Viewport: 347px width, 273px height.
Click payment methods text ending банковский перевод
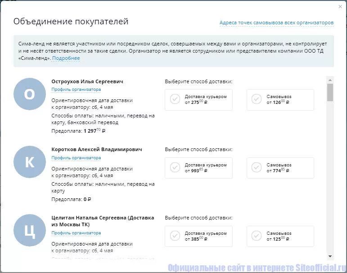(103, 119)
